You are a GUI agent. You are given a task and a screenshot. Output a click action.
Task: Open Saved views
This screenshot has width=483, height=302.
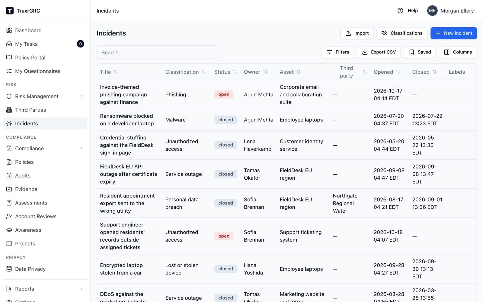pyautogui.click(x=420, y=52)
